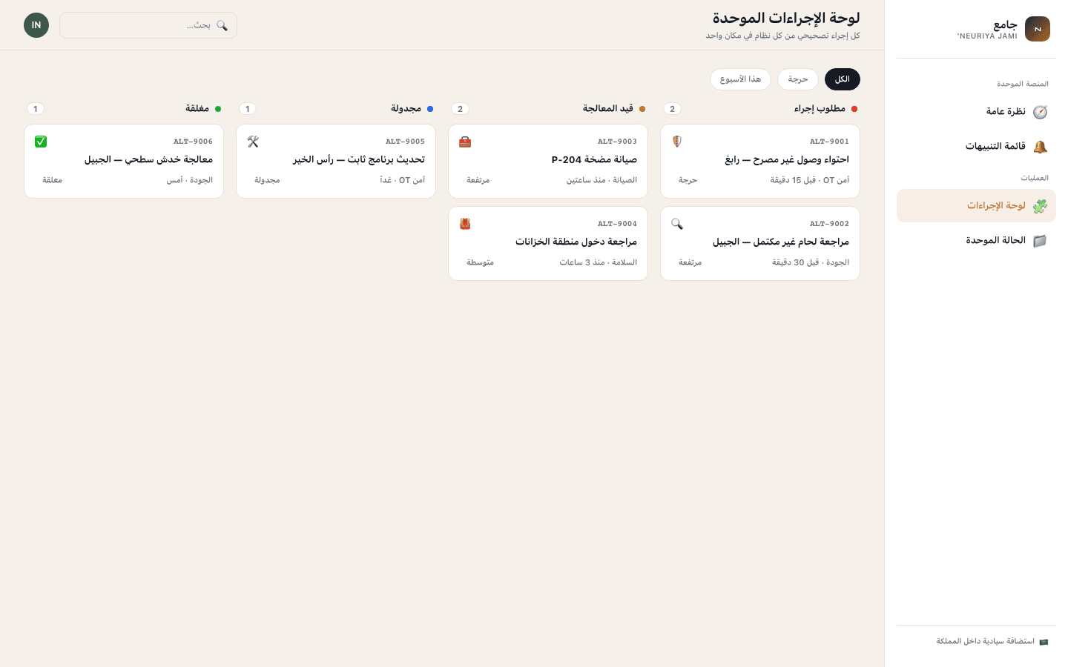Click the folder icon beside الحالة الموحدة
Screen dimensions: 1068x667
(x=1041, y=241)
